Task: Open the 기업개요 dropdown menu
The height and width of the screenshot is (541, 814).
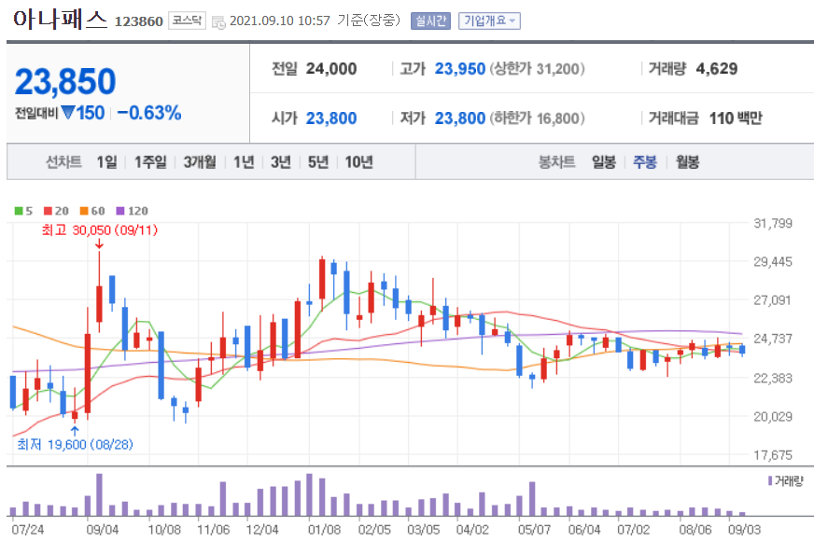Action: [x=489, y=19]
